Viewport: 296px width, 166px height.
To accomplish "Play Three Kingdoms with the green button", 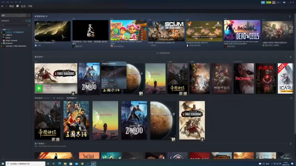I will [x=39, y=88].
